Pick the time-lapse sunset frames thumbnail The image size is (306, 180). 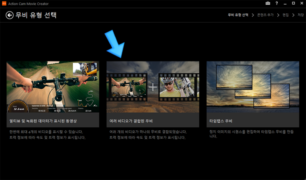(x=252, y=87)
